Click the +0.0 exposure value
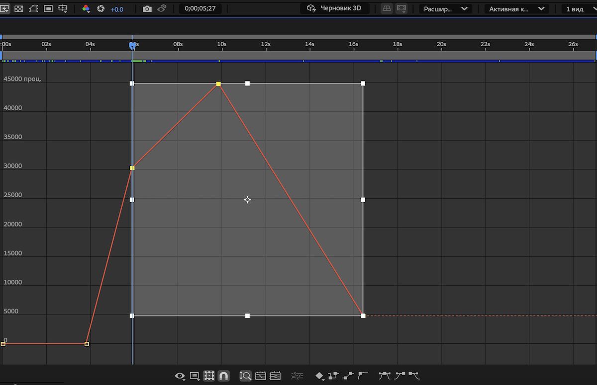The image size is (597, 385). pyautogui.click(x=117, y=9)
